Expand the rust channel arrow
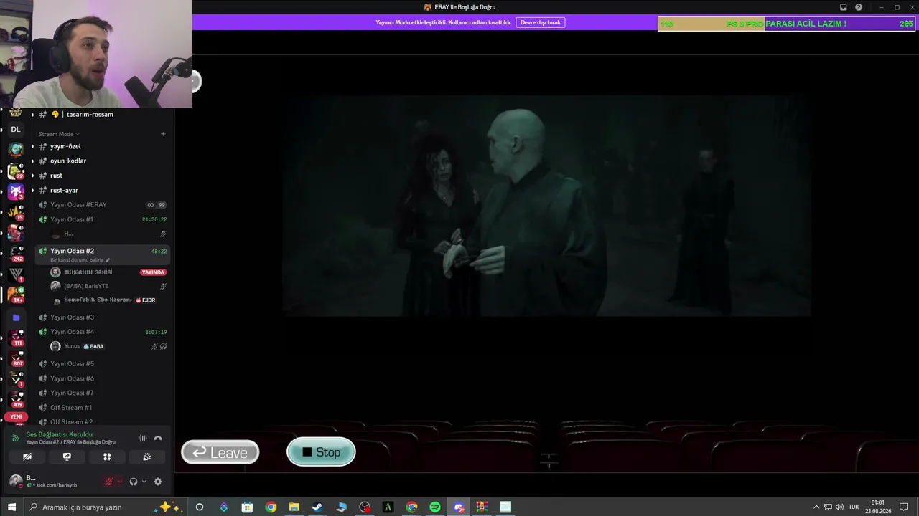This screenshot has width=919, height=516. point(32,176)
